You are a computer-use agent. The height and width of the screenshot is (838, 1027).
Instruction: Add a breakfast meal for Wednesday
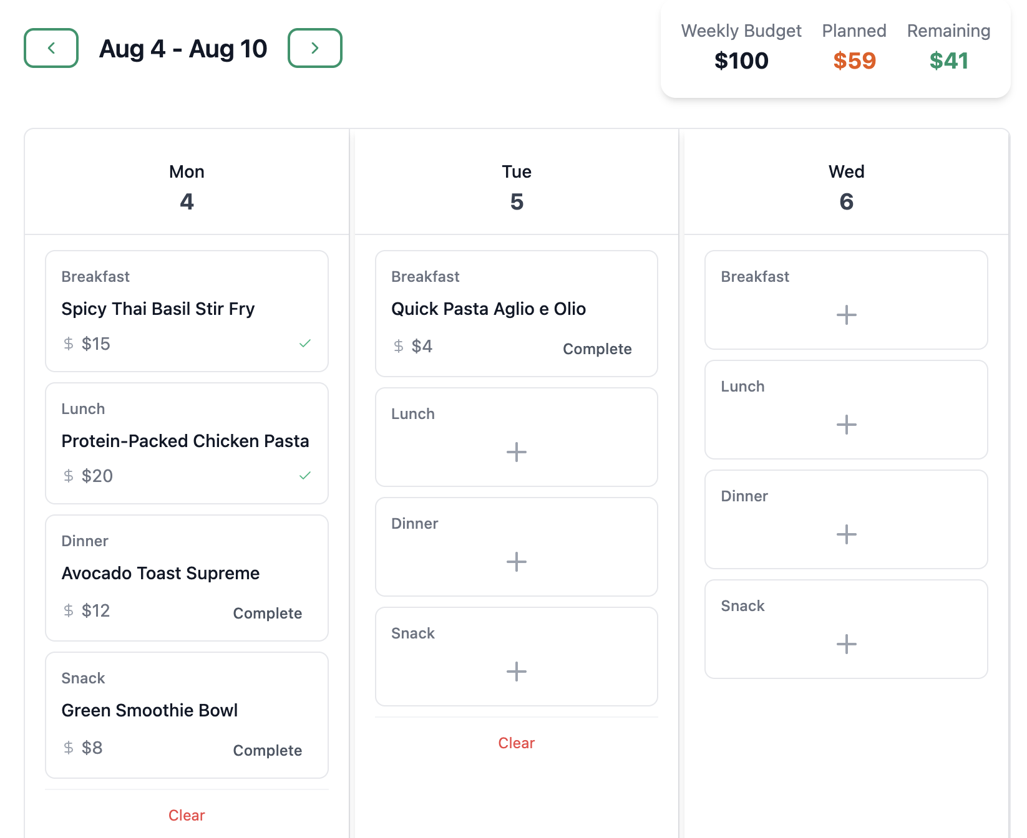[845, 314]
